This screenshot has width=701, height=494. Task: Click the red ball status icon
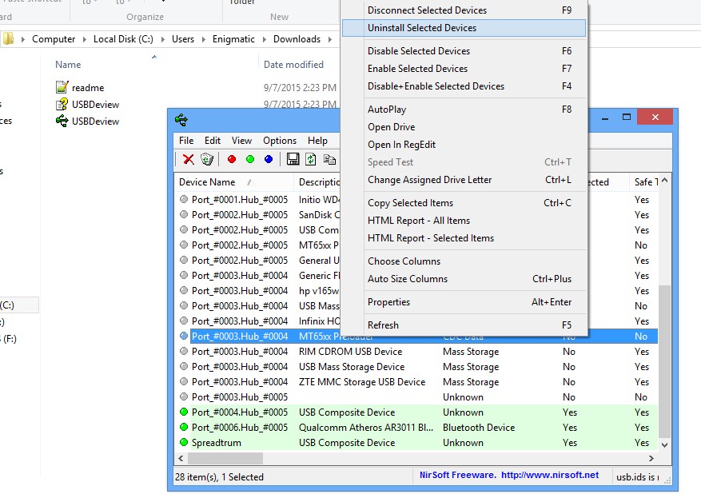point(231,159)
